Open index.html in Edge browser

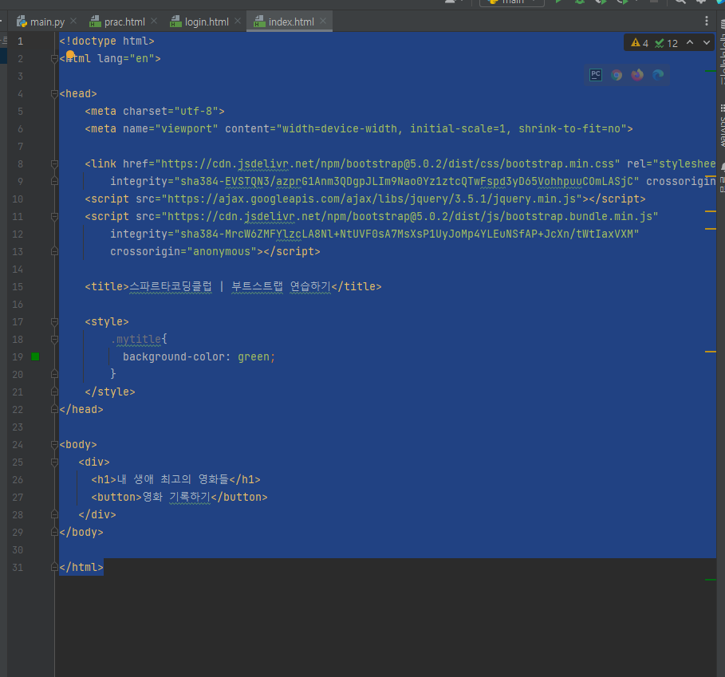point(658,75)
